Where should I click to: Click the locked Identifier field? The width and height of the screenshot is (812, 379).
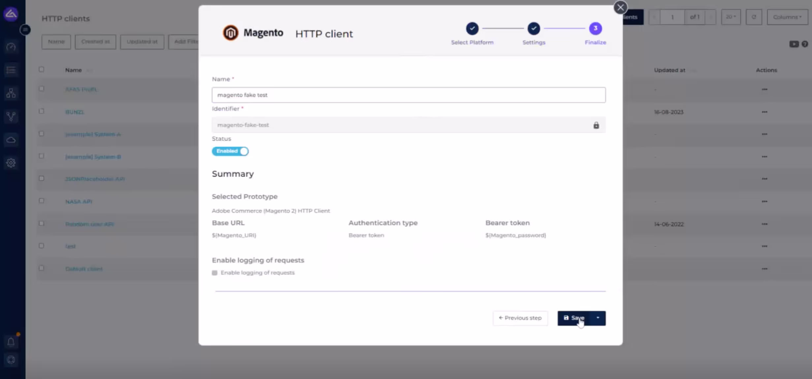pyautogui.click(x=409, y=125)
